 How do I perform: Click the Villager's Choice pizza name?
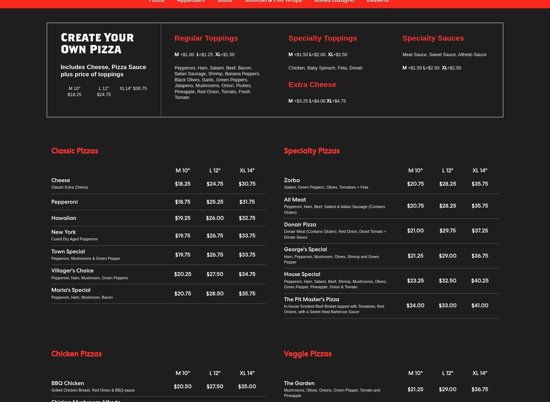(x=72, y=271)
